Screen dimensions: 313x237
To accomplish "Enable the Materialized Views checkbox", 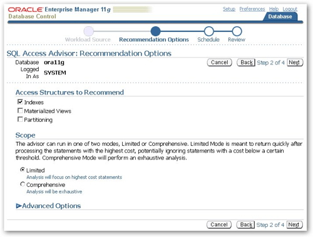I will tap(20, 111).
